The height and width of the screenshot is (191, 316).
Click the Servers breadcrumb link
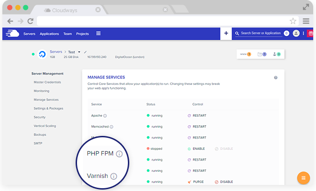pos(56,52)
